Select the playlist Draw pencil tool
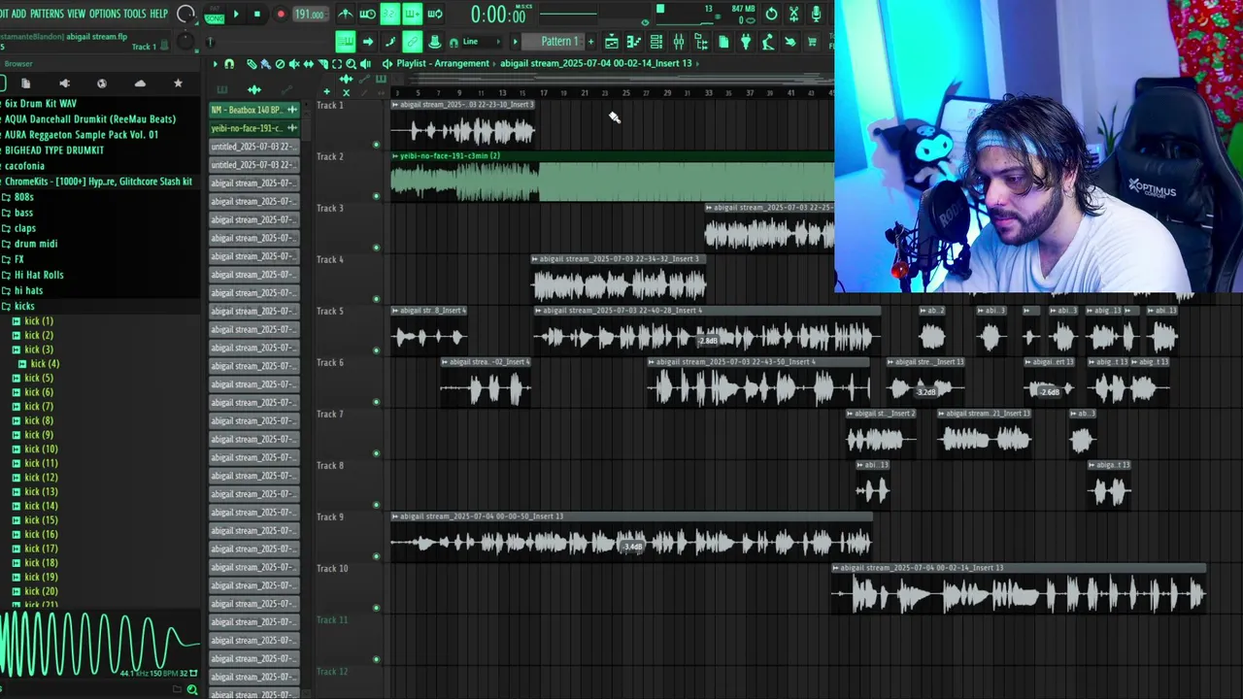1243x699 pixels. 251,64
